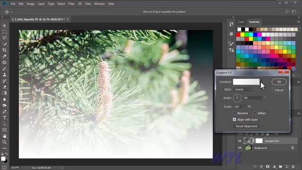Click the Add layer style fx icon
Screen dimensions: 302x170
pos(261,167)
